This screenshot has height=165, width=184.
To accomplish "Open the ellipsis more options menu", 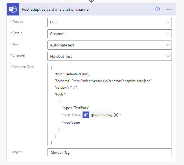I will coord(170,9).
